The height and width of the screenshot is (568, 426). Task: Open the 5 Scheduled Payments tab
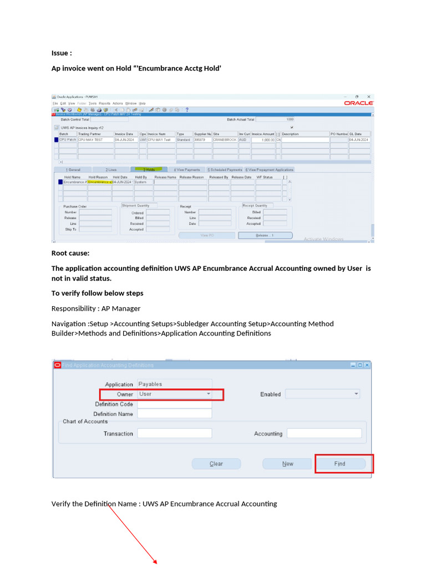225,170
